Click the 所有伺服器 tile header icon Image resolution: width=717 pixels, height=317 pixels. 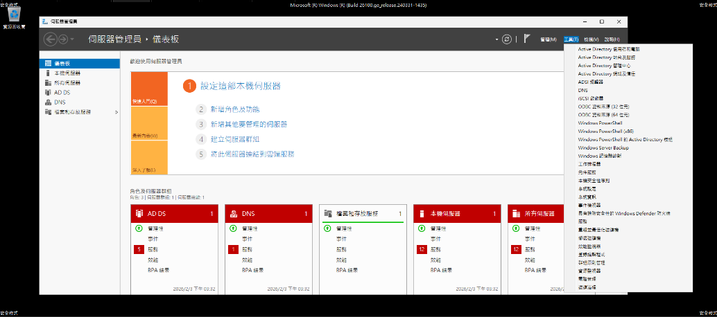517,213
